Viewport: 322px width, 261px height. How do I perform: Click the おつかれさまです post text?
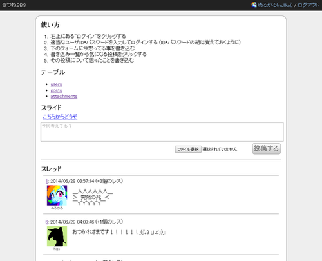[x=118, y=232]
